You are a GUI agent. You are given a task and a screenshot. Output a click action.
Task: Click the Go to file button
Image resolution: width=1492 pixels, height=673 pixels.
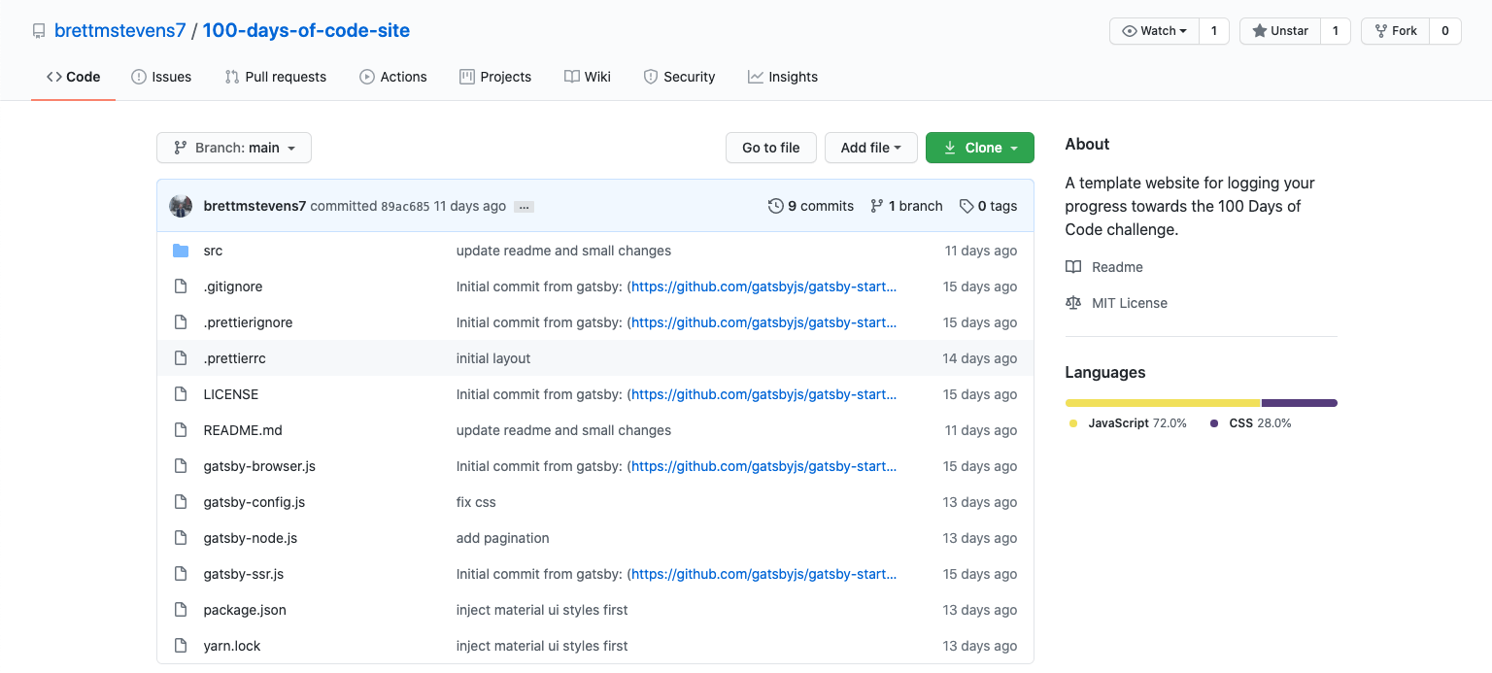(x=770, y=148)
